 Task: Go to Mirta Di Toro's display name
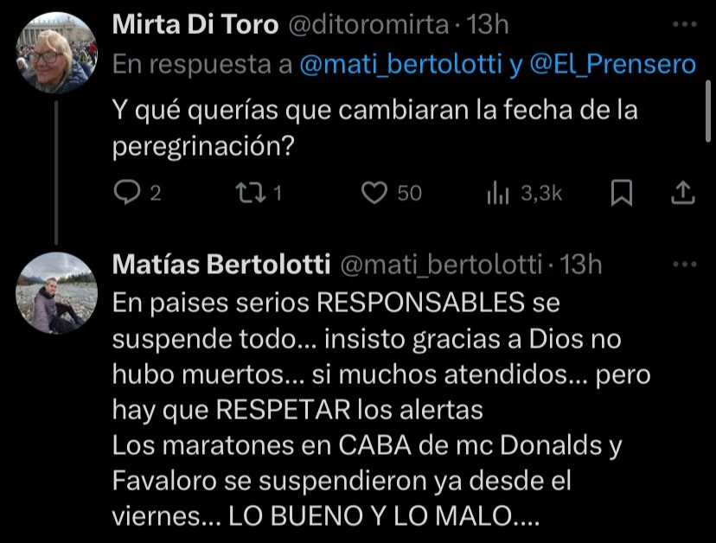[195, 25]
